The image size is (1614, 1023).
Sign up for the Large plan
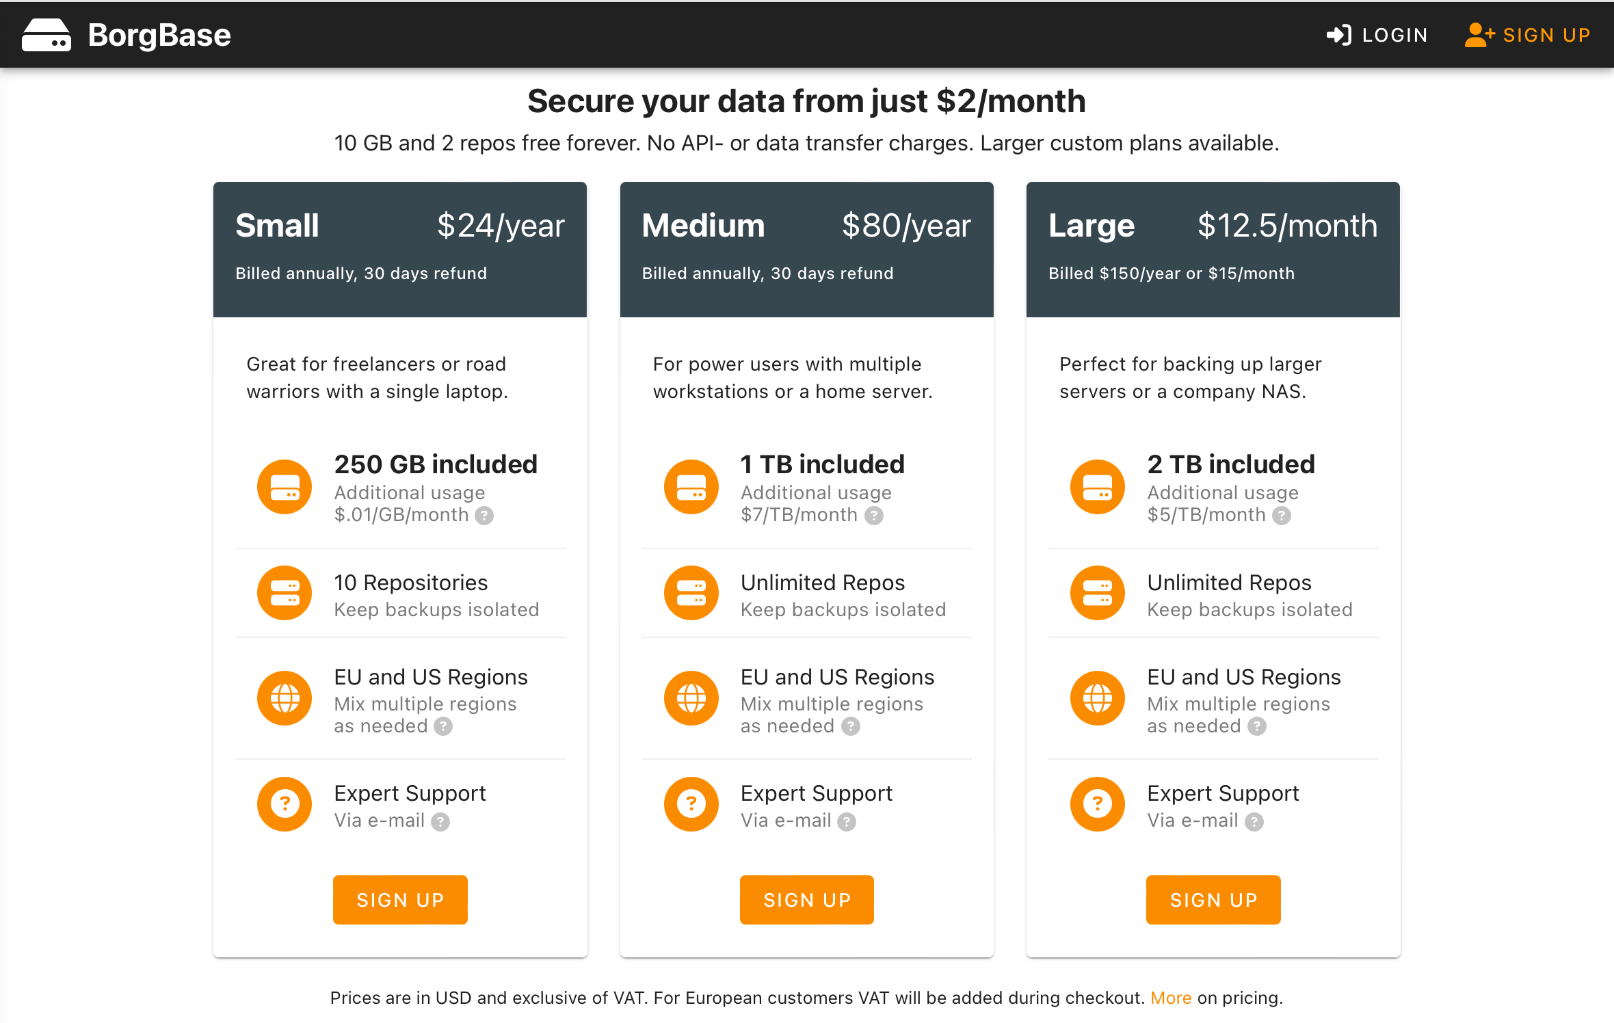click(x=1213, y=900)
